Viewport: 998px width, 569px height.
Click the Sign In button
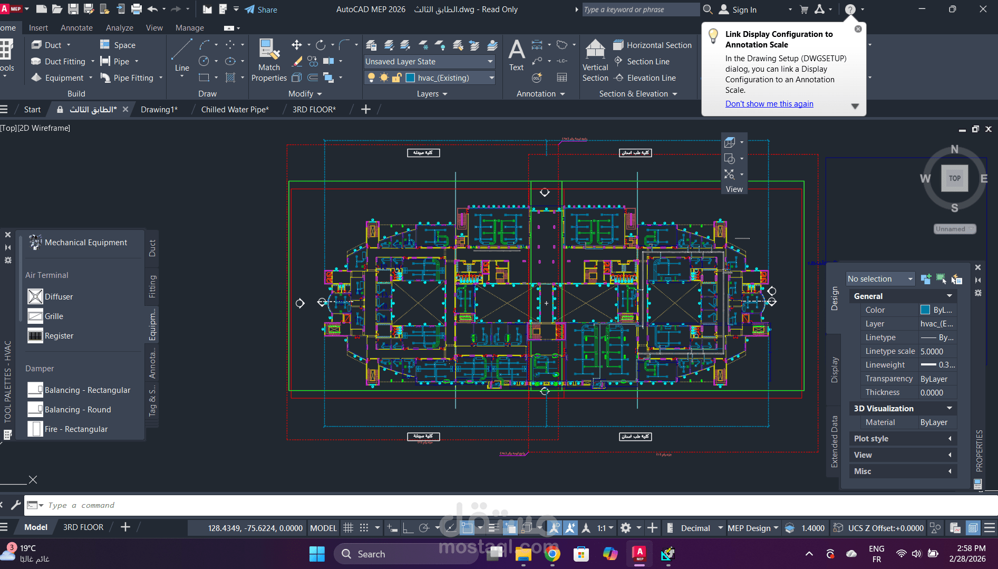(x=738, y=9)
